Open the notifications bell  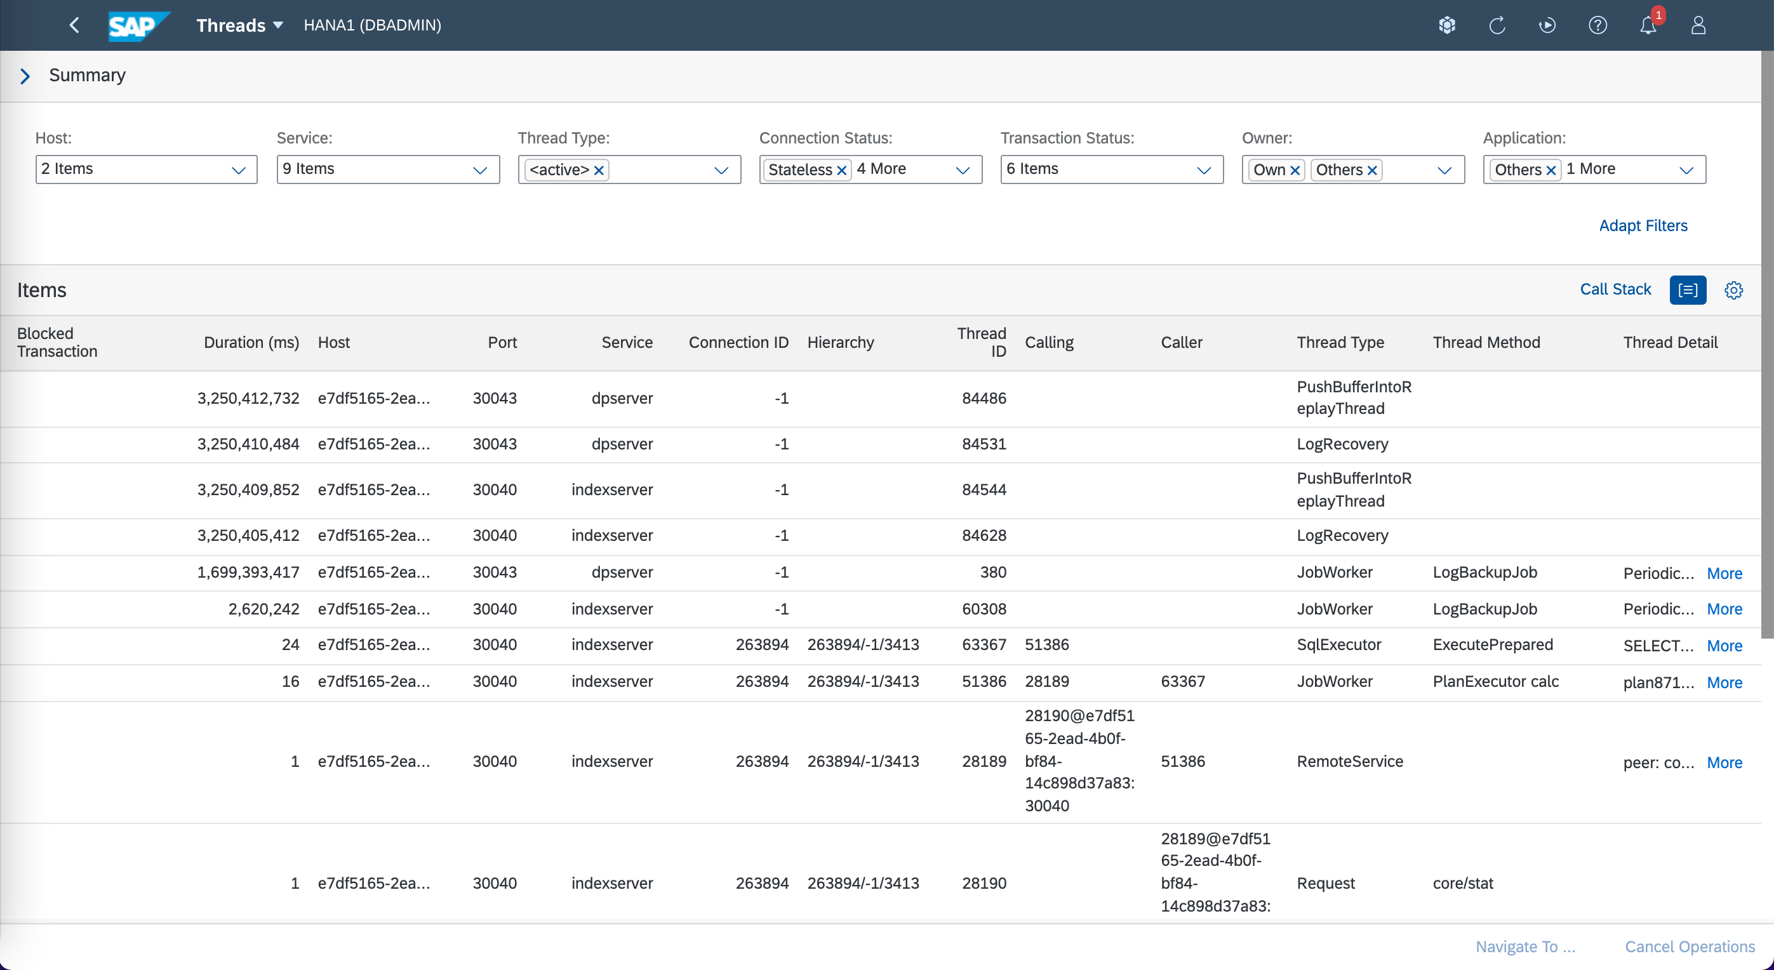tap(1648, 25)
